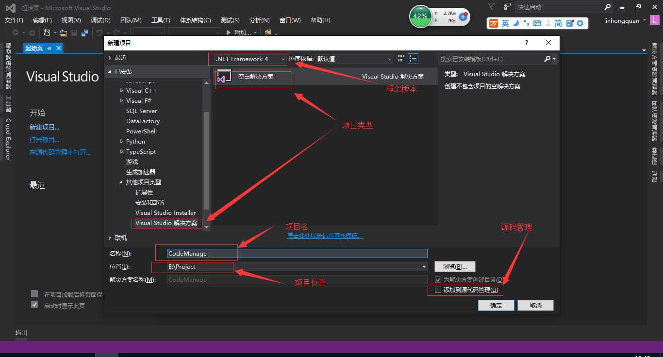This screenshot has width=663, height=357.
Task: Click the Save All toolbar icon
Action: [85, 32]
